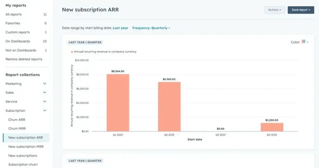
Task: Click the Q4 2023 revenue bar
Action: (x=272, y=127)
